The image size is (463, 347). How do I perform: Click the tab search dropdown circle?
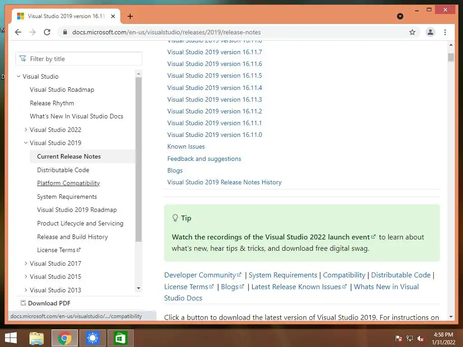coord(400,16)
